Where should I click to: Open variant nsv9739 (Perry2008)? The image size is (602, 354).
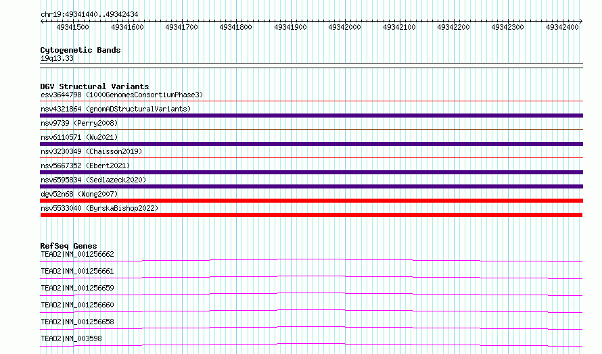coord(79,123)
